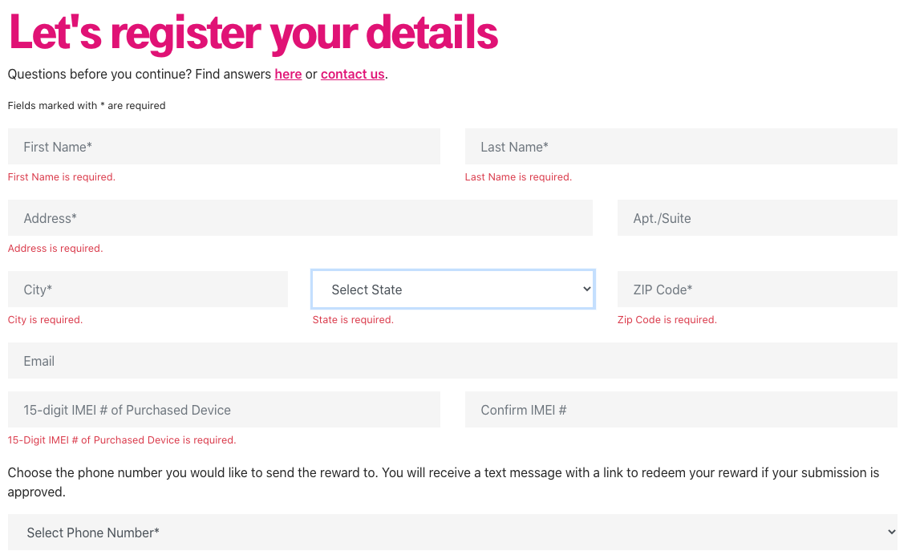Click the "Fields marked with * are required" note
Viewport: 924px width, 559px height.
pyautogui.click(x=87, y=106)
